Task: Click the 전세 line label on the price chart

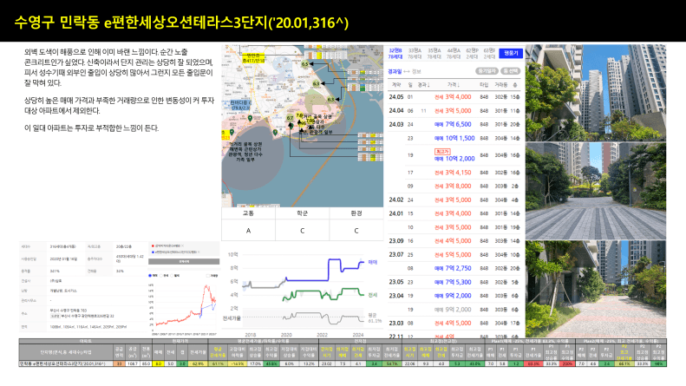Action: coord(372,295)
